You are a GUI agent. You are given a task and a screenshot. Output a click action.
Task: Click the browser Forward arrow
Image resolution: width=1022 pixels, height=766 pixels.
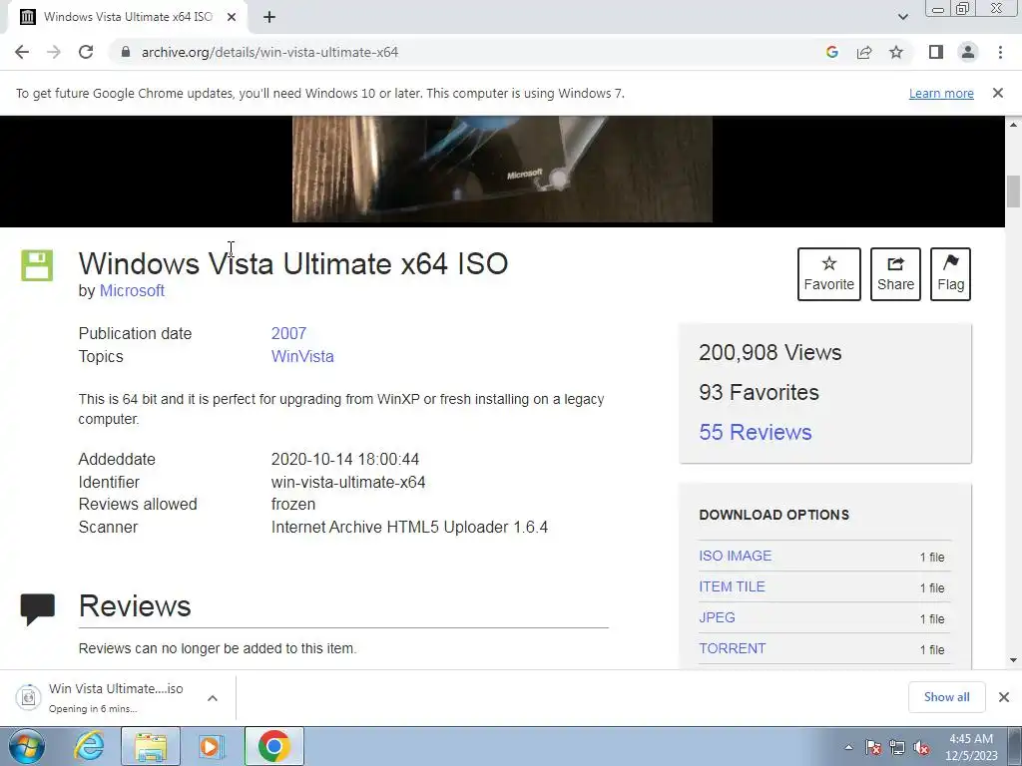pos(54,52)
